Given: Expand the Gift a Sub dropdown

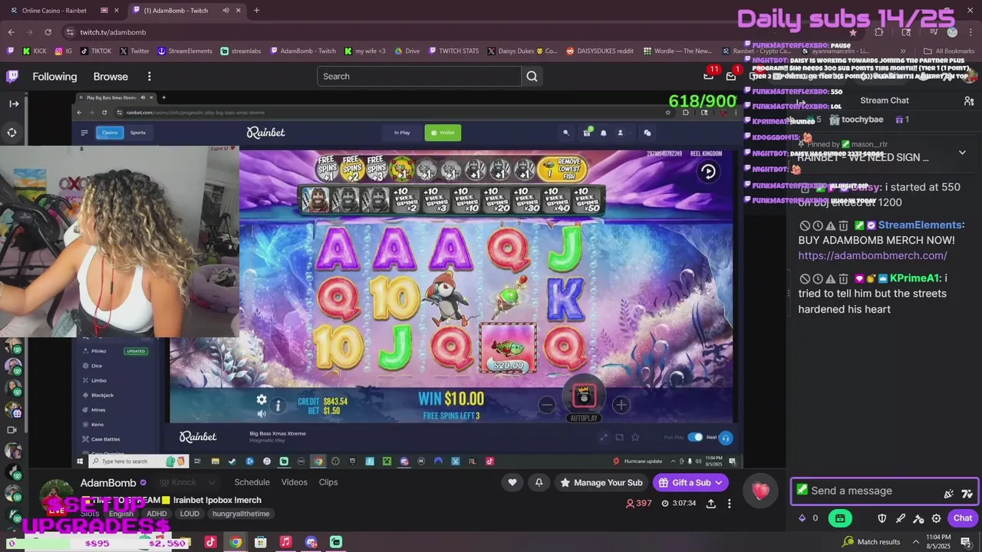Looking at the screenshot, I should 720,483.
